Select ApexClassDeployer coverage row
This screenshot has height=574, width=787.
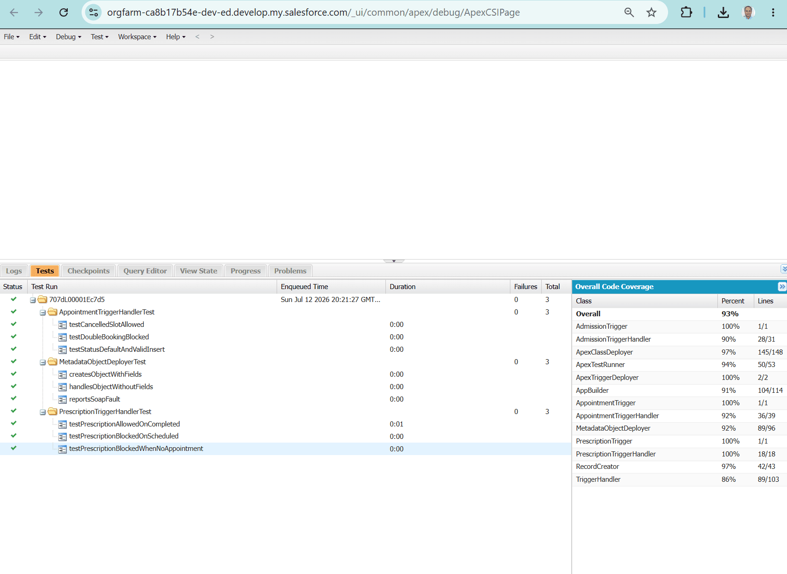(680, 352)
